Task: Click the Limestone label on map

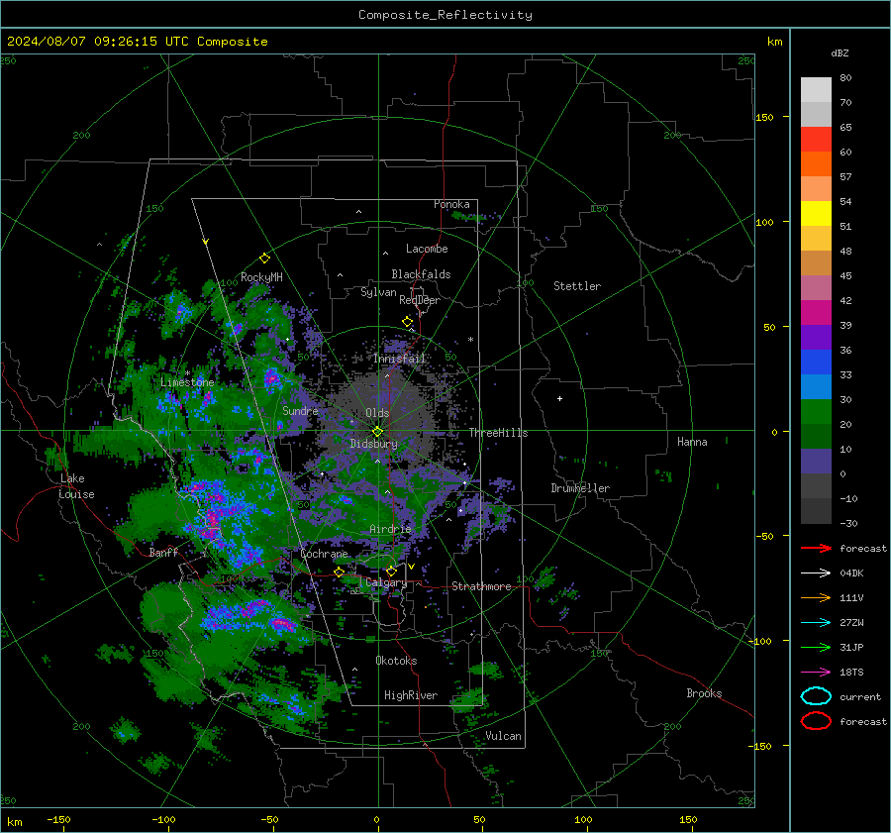Action: point(187,382)
